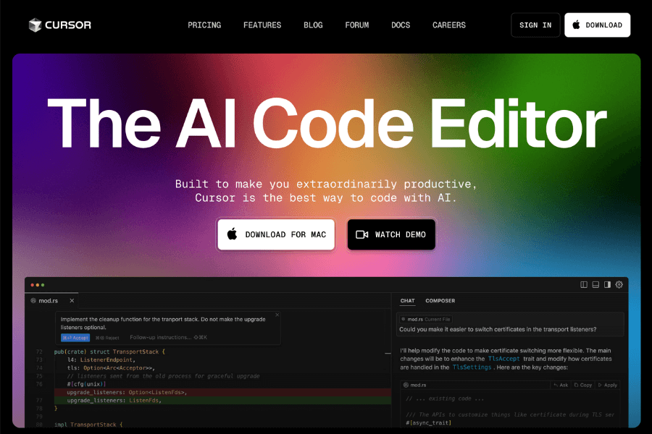This screenshot has height=434, width=652.
Task: Click the mod.rs Current File chip
Action: [426, 320]
